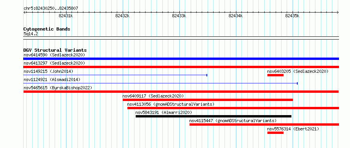350x148 pixels.
Task: Click the red nsv4115447 variant bar
Action: (264, 125)
